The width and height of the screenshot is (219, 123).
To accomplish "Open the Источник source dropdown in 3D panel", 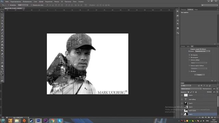I will click(202, 51).
